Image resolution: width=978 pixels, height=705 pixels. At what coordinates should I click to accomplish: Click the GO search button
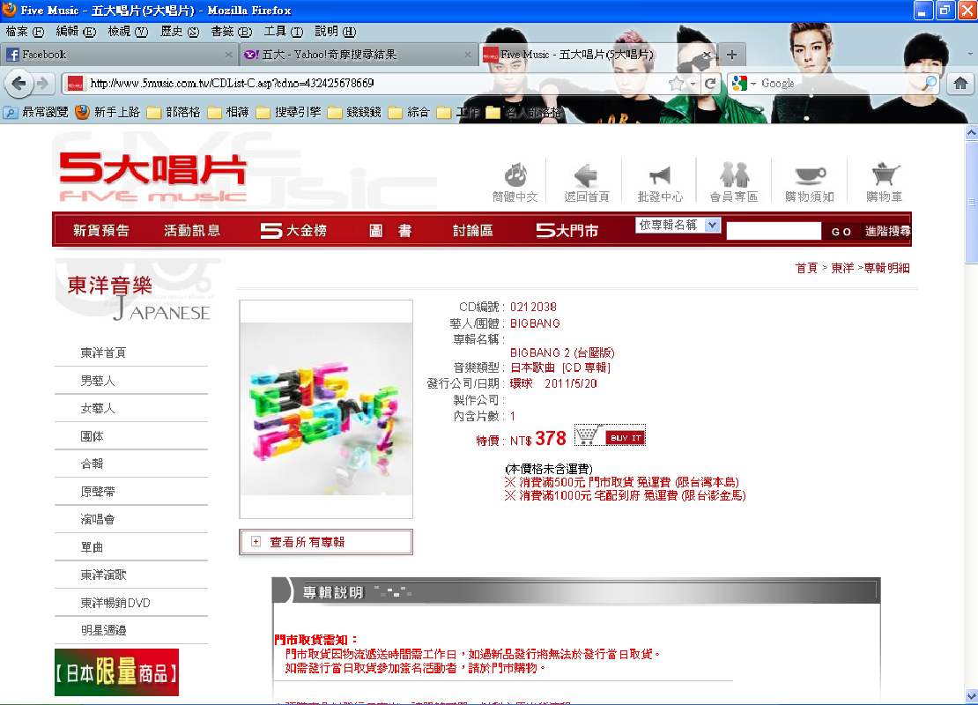click(841, 232)
